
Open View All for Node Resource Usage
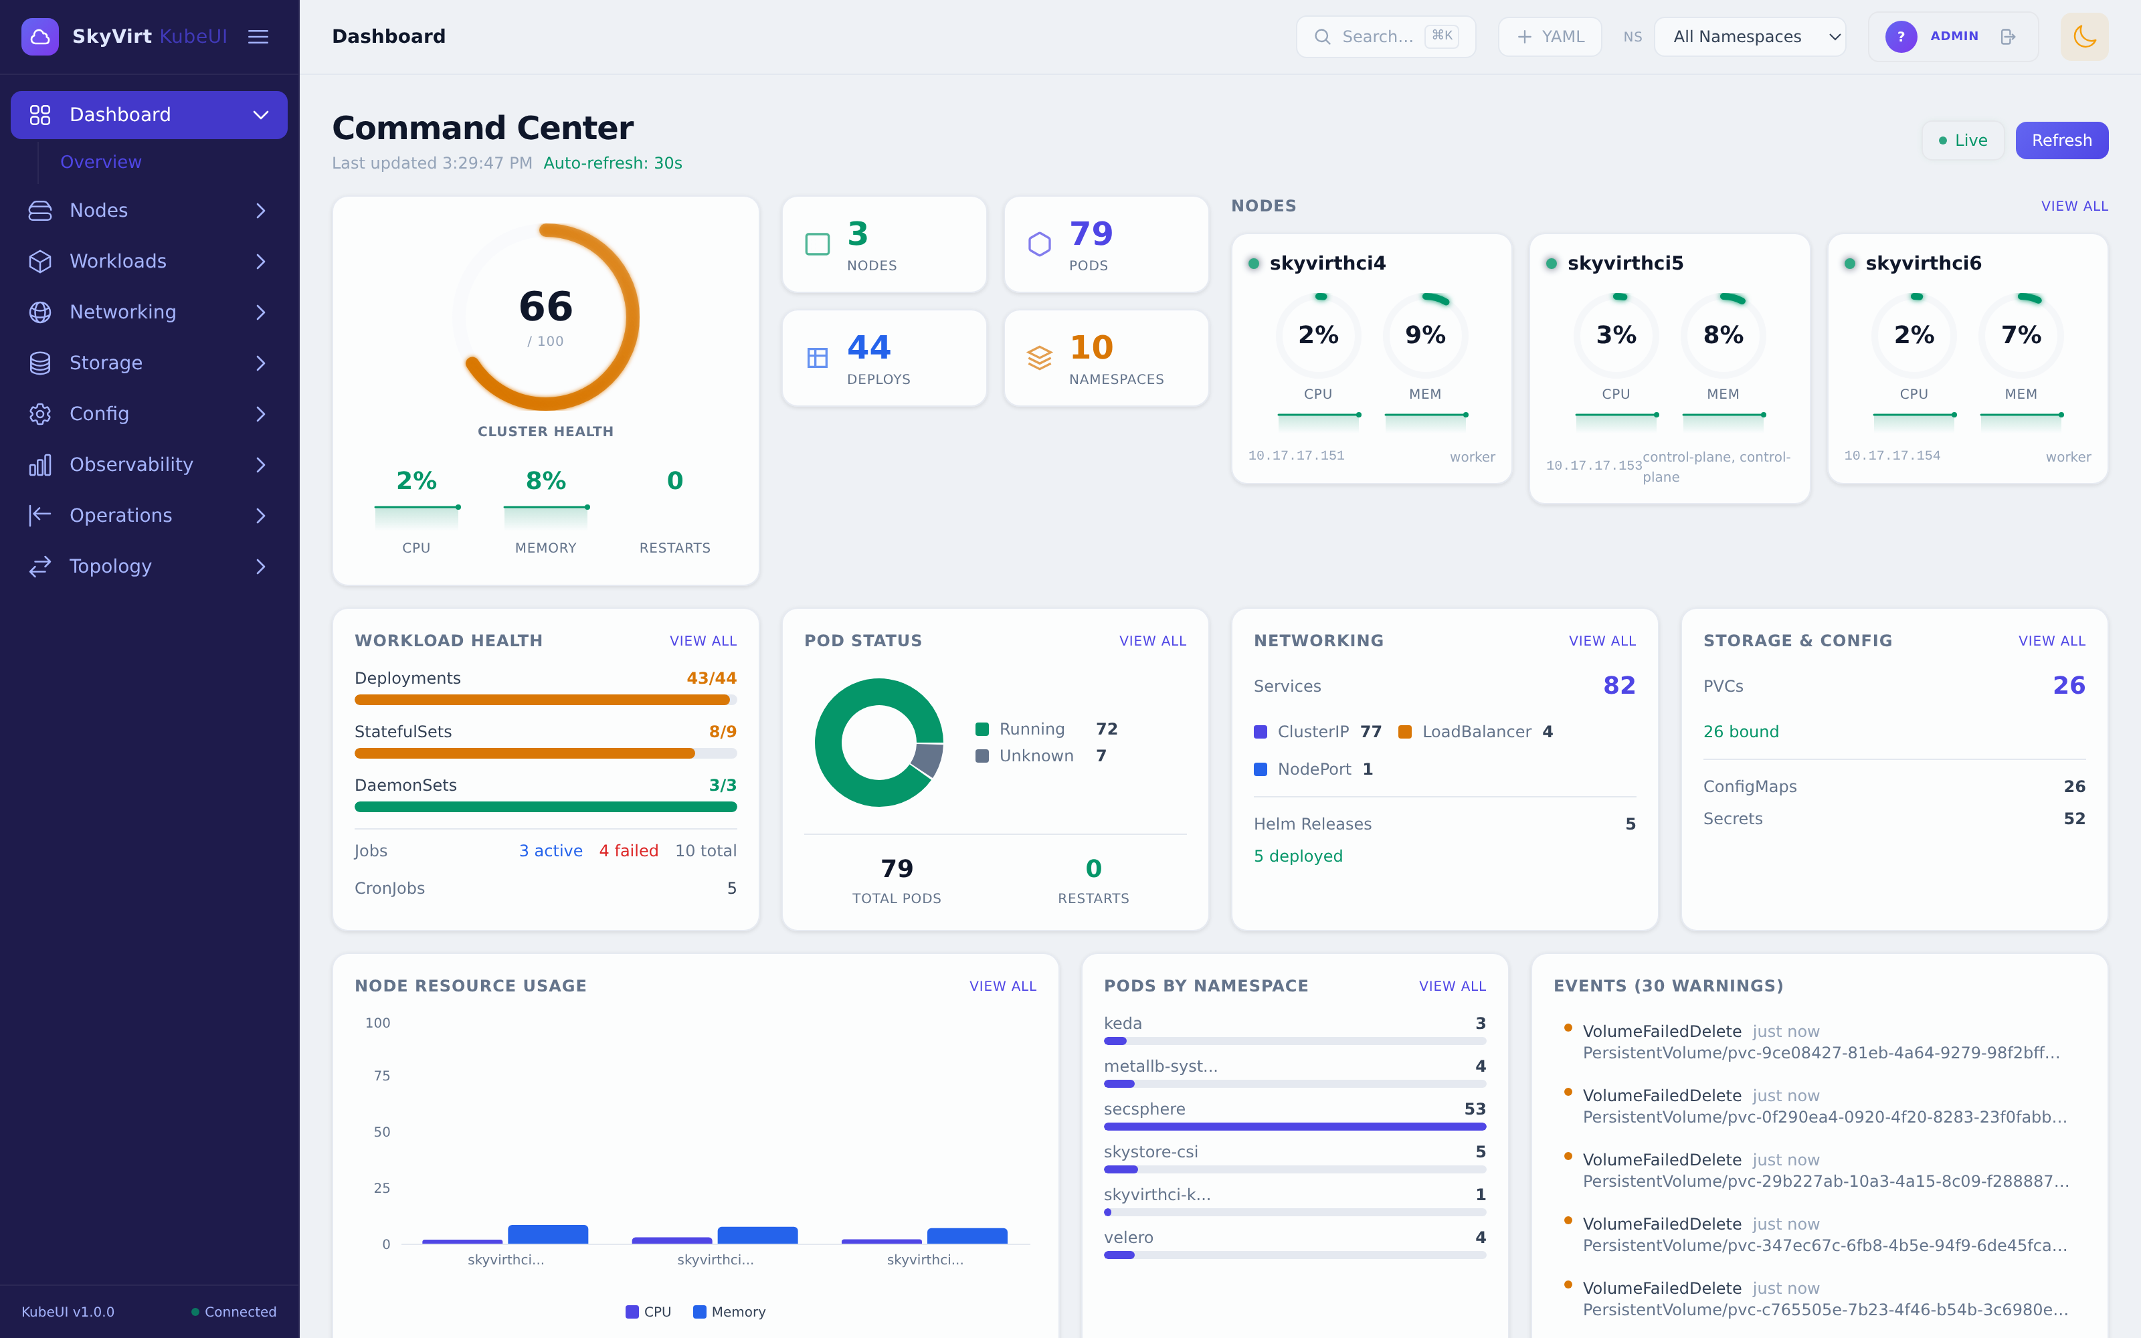[1002, 986]
